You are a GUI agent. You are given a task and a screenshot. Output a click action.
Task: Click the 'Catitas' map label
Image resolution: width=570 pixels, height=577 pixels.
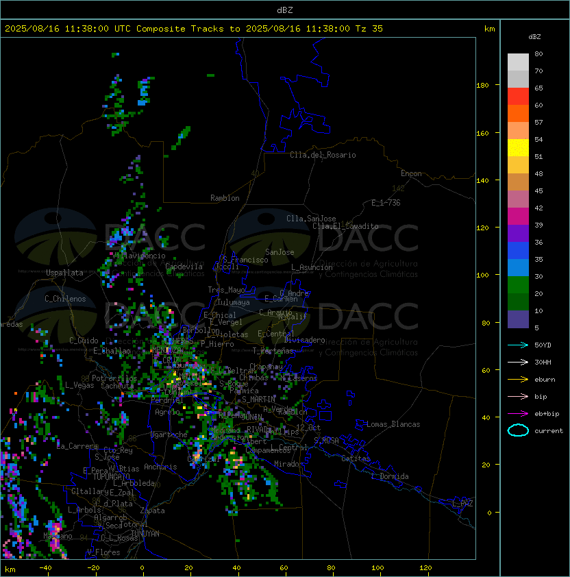point(356,458)
